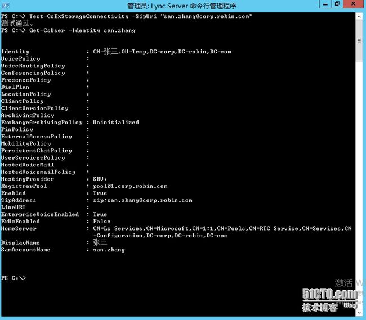Screen dimensions: 366x320
Task: Click the ClientPolicy property label
Action: (23, 101)
